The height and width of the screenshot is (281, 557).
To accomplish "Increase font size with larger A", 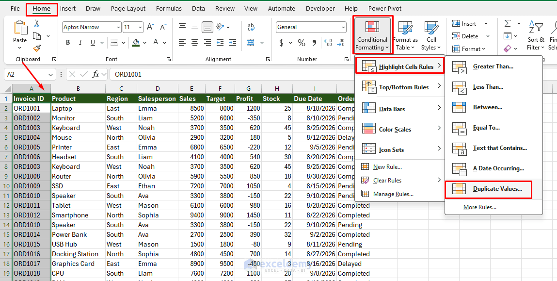I will click(x=150, y=27).
